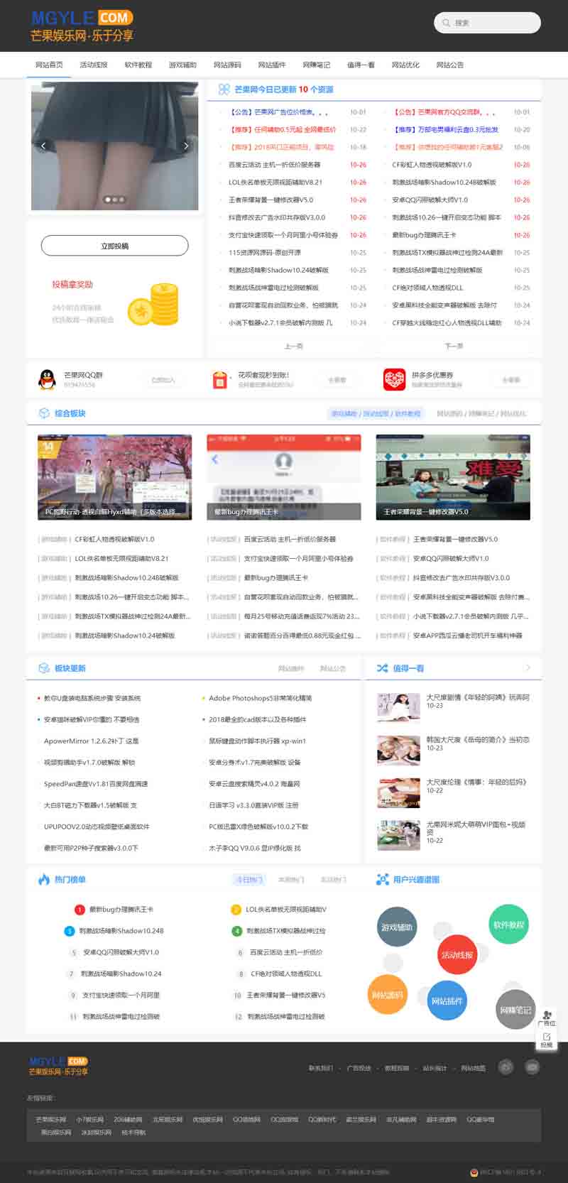Expand 值得一看 with the right chevron

(x=528, y=668)
